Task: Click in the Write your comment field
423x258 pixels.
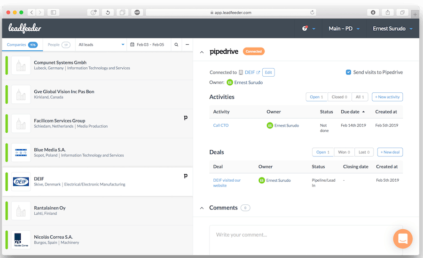Action: pos(306,240)
